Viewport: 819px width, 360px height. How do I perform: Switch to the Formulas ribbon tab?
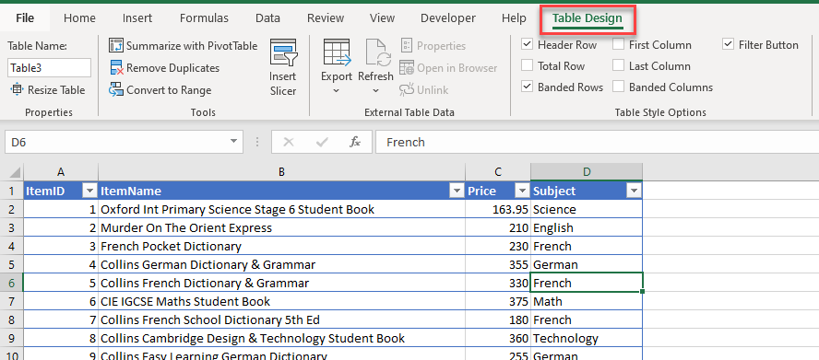[x=204, y=18]
